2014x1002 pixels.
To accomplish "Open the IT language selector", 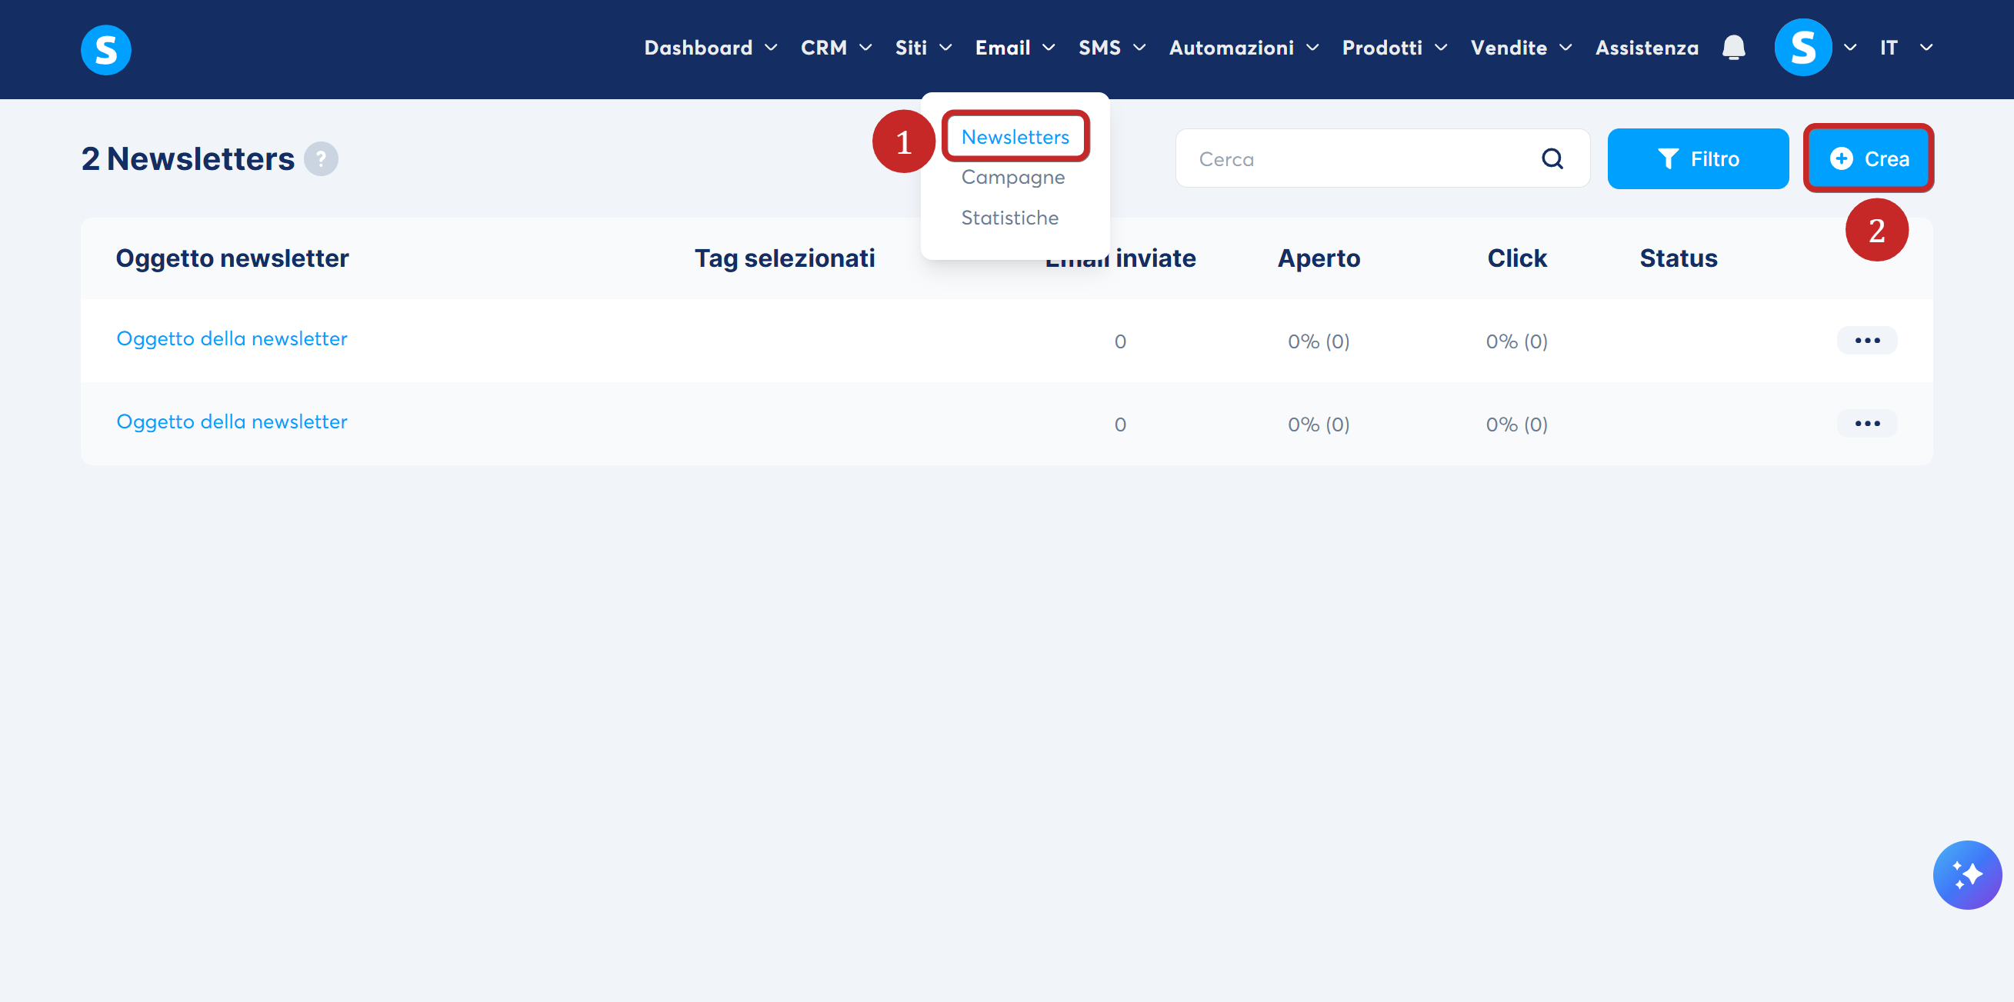I will click(x=1906, y=48).
